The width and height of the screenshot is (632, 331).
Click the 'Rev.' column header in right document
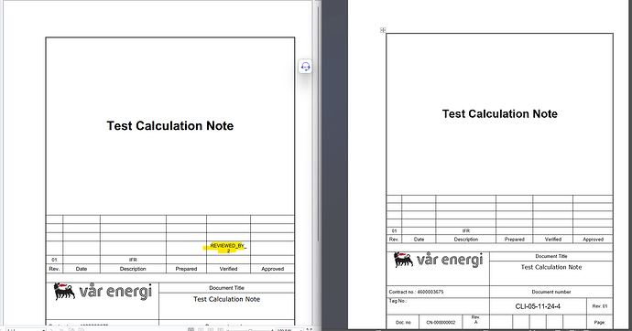394,239
